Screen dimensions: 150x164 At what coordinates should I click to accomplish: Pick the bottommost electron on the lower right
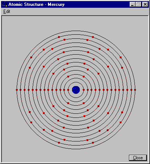point(93,143)
